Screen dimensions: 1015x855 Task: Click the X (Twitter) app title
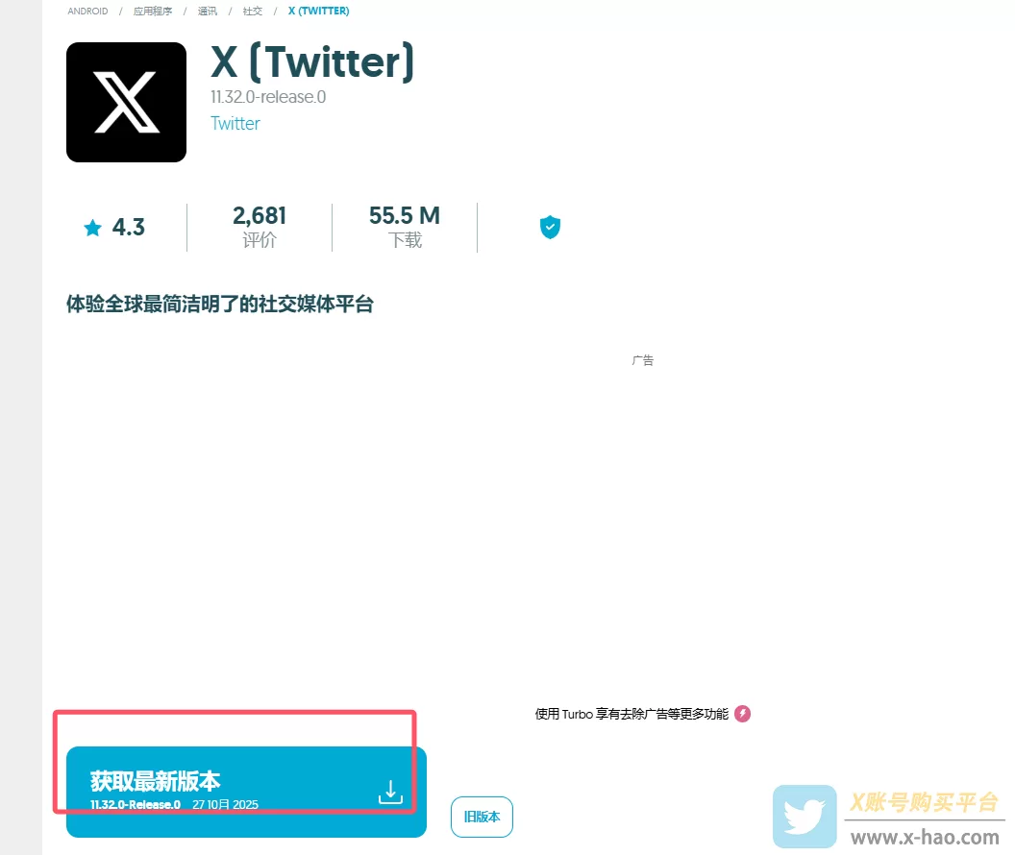[312, 62]
